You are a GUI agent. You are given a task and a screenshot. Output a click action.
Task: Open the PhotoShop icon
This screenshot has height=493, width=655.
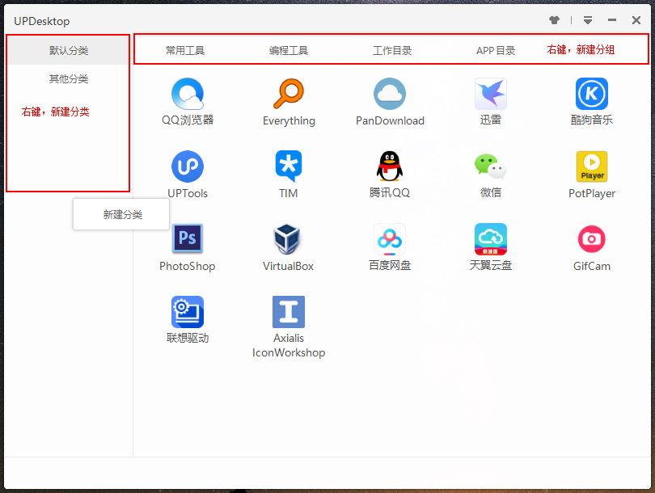(x=188, y=238)
